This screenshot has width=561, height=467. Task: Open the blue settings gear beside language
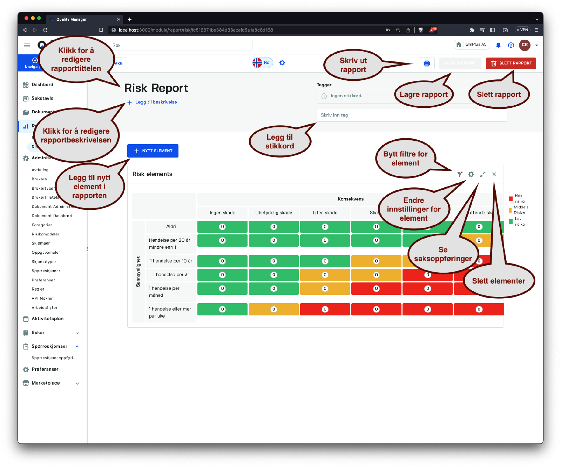coord(282,63)
